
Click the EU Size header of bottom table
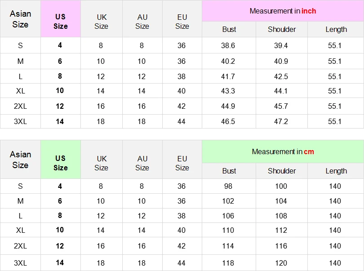(182, 163)
